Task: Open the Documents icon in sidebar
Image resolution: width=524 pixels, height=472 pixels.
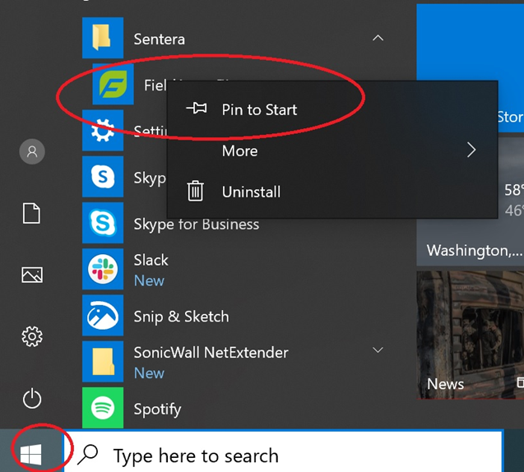Action: click(x=31, y=214)
